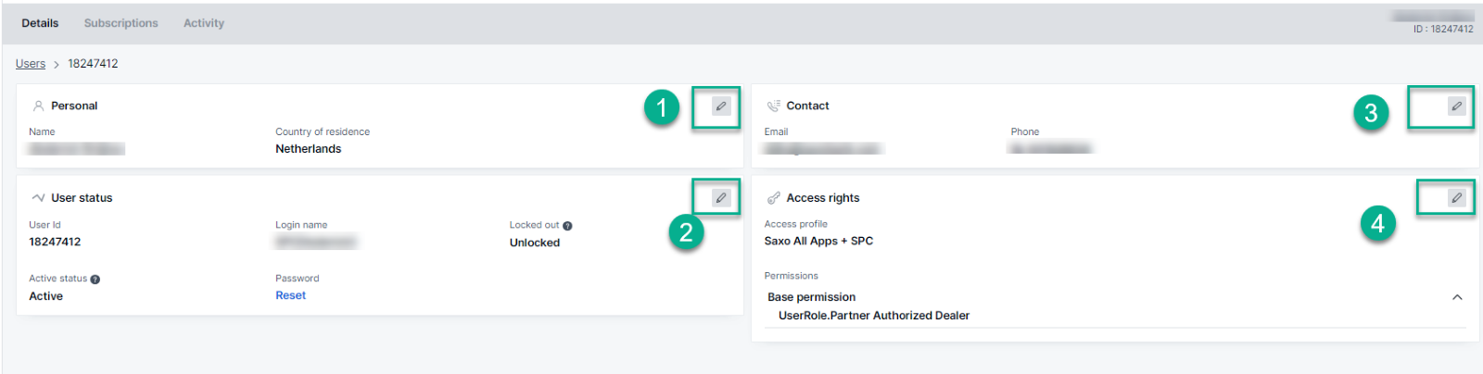
Task: Click the UserRole.Partner Authorized Dealer permission entry
Action: pyautogui.click(x=873, y=316)
